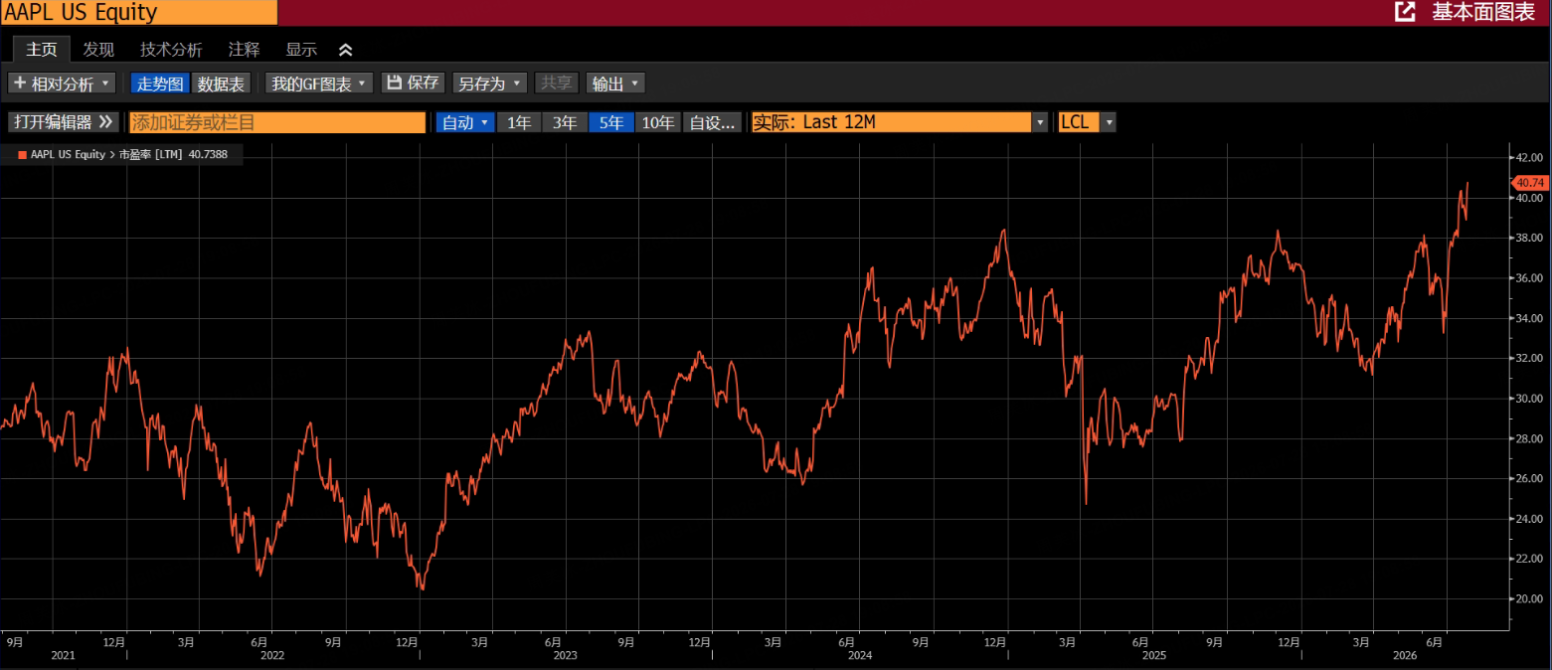Select the 1年 time range
Screen dimensions: 1552x670
(519, 122)
